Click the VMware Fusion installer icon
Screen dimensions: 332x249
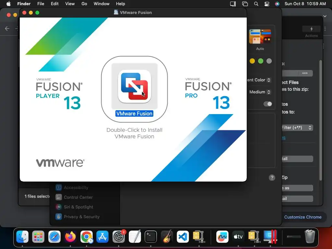click(135, 86)
